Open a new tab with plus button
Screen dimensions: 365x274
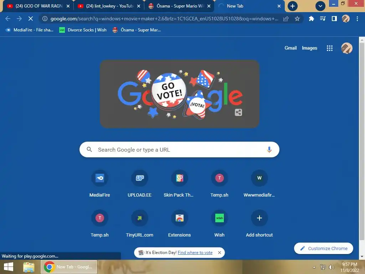292,6
